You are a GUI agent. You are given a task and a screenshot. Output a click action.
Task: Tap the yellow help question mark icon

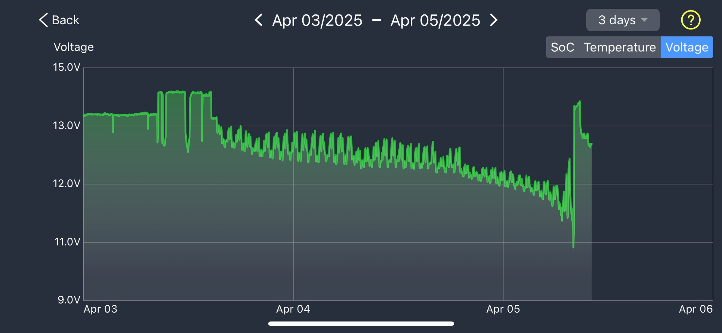click(691, 20)
